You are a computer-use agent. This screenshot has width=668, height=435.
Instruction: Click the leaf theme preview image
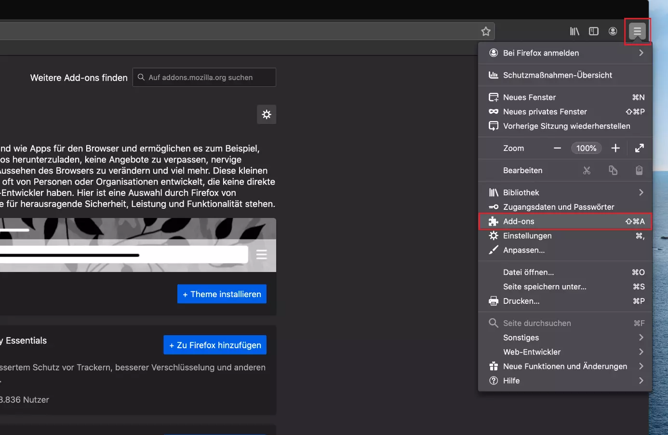point(138,245)
